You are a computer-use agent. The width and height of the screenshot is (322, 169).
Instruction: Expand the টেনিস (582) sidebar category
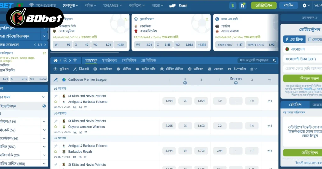tap(44, 147)
